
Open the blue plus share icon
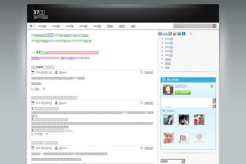click(160, 34)
